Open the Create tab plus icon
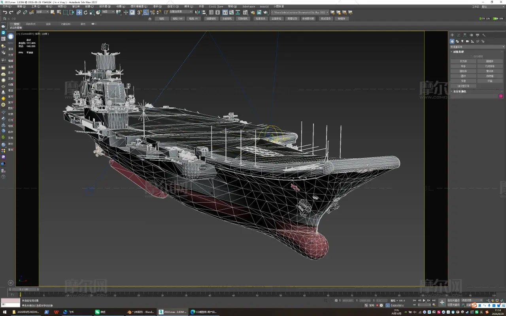The width and height of the screenshot is (506, 316). [452, 35]
